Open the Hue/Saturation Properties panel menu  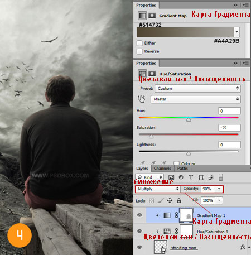point(245,63)
